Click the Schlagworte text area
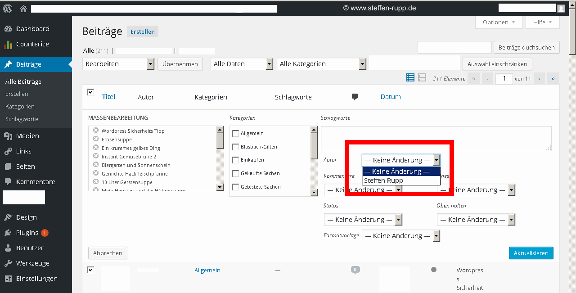 [x=436, y=139]
